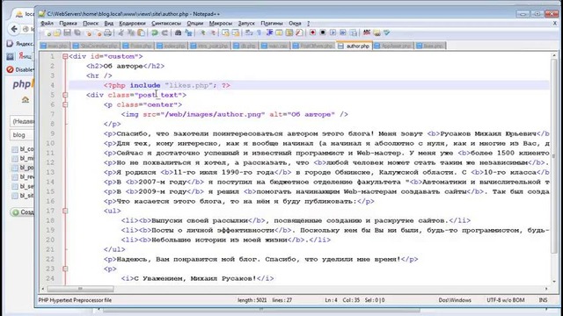Viewport: 563px width, 316px height.
Task: Collapse the center paragraph fold on line 6
Action: pyautogui.click(x=65, y=104)
